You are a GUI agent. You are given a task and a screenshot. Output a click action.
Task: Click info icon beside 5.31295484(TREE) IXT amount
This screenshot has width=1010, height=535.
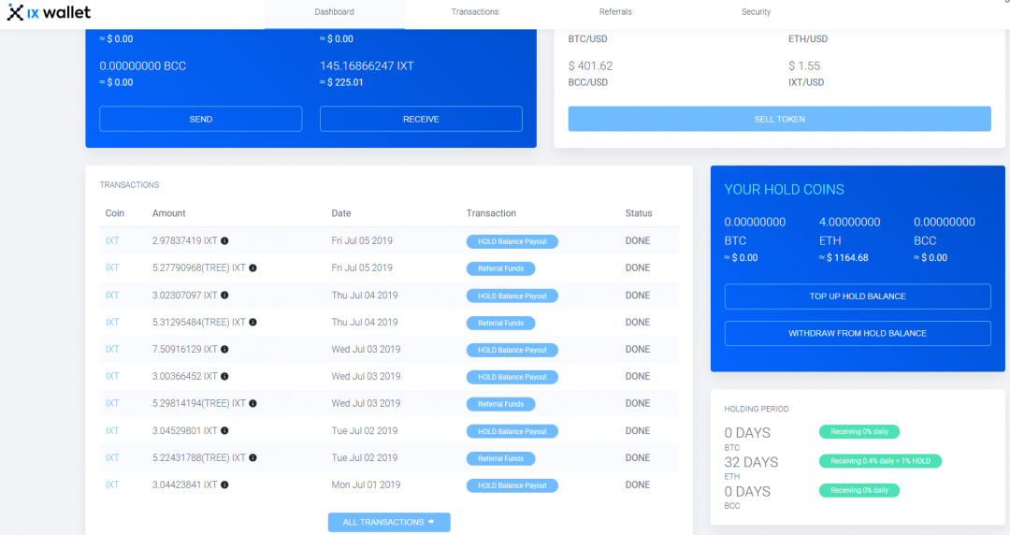(x=253, y=323)
